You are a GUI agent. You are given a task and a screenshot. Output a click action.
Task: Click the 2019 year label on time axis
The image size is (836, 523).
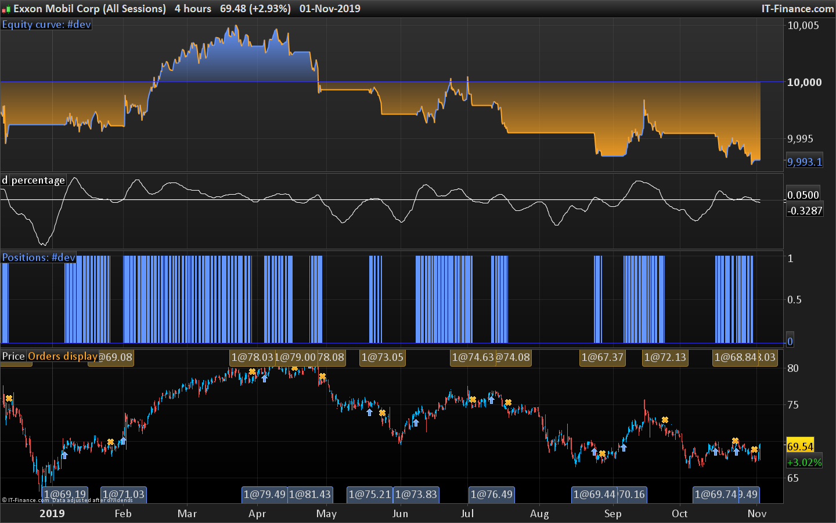(52, 513)
